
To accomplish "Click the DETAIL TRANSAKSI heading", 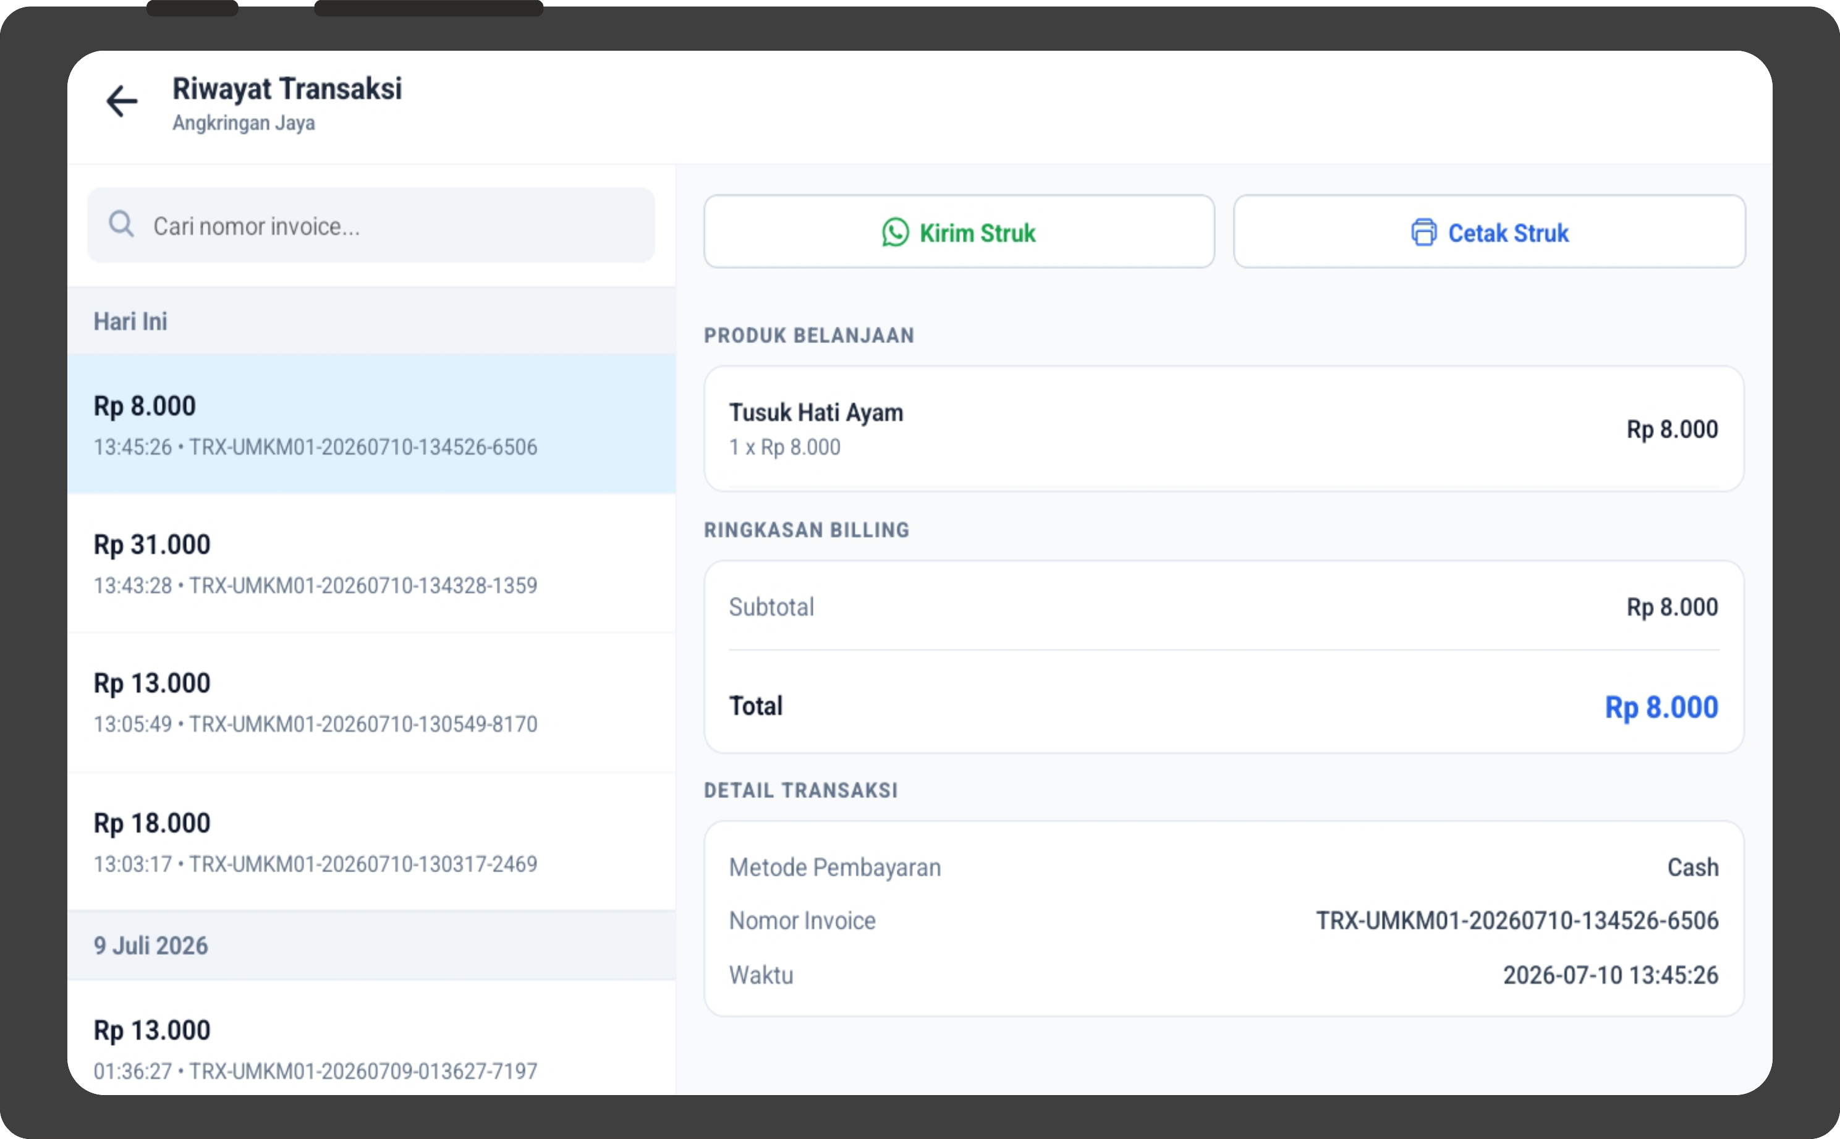I will (x=800, y=790).
